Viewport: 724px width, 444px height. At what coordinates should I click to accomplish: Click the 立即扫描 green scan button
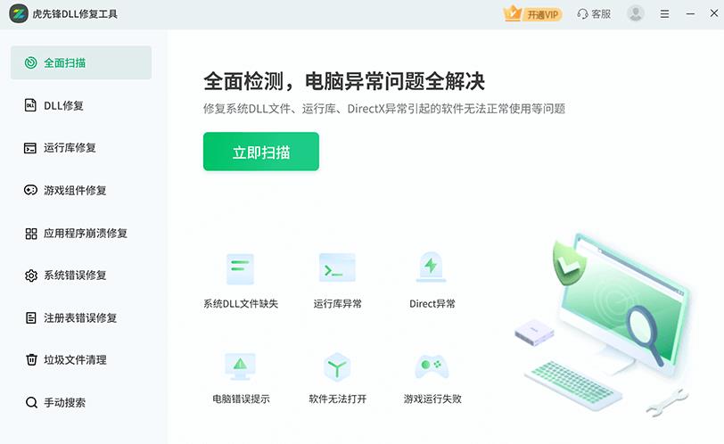coord(261,152)
